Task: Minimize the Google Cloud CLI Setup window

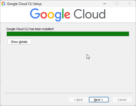Action: pos(105,4)
